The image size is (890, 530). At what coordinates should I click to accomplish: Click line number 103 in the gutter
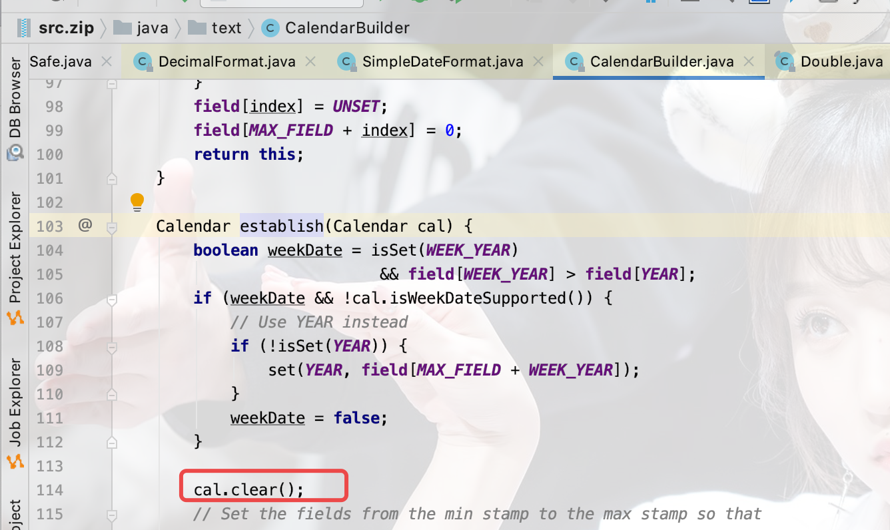(x=50, y=226)
